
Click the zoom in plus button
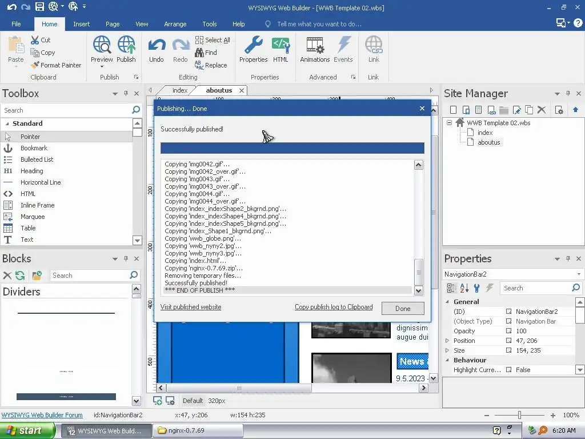pos(552,415)
